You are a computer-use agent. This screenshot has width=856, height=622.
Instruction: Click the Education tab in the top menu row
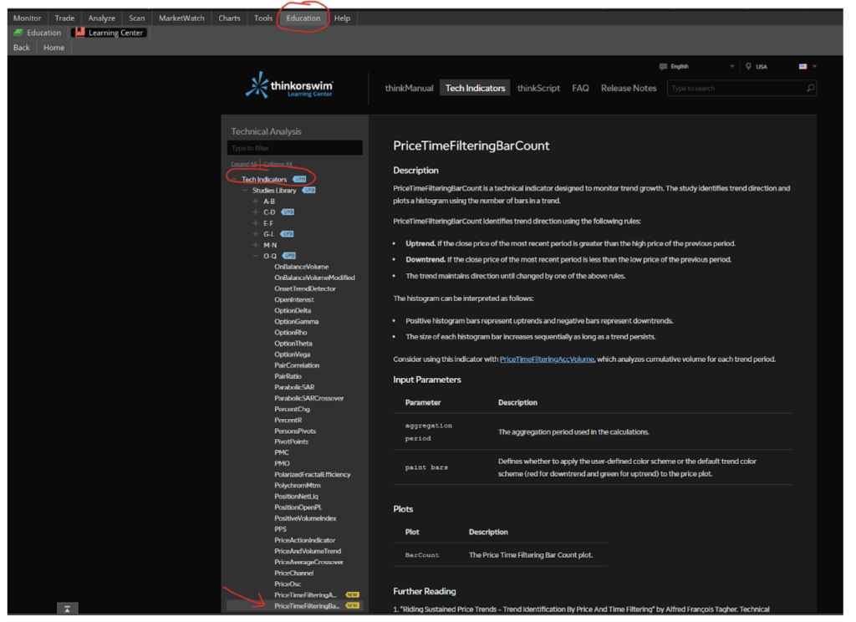point(303,18)
